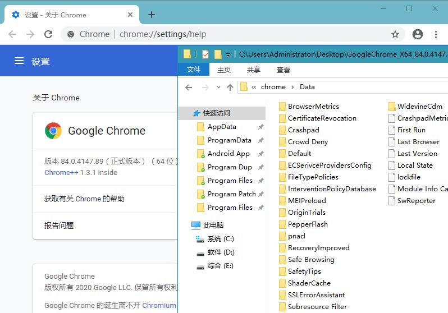
Task: Click Chrome forward navigation arrow
Action: coord(30,34)
